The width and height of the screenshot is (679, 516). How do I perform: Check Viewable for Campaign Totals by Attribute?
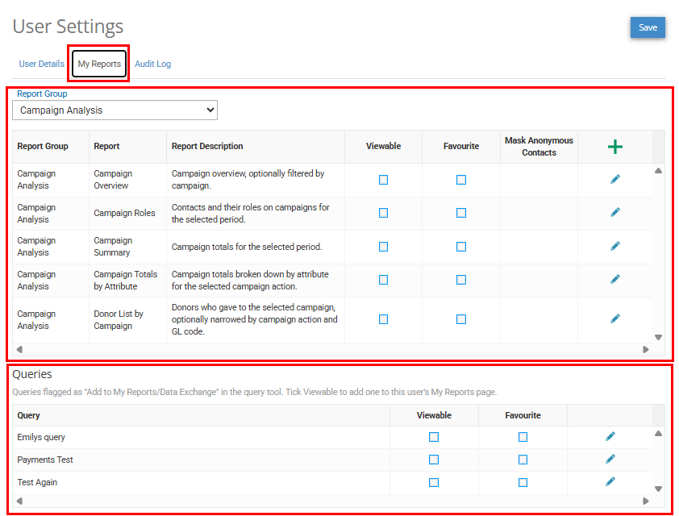tap(383, 280)
